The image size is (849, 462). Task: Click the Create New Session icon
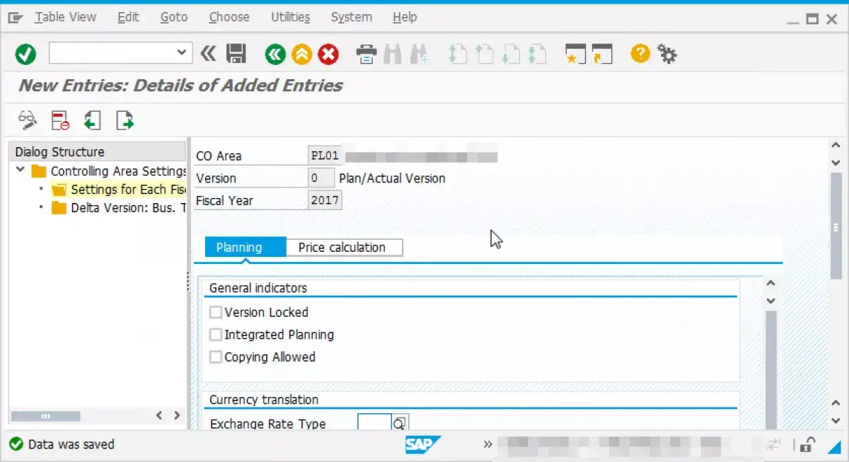point(575,54)
